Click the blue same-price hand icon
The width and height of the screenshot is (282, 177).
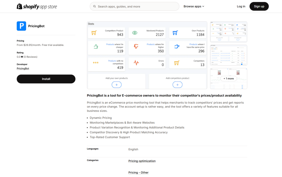pyautogui.click(x=177, y=46)
